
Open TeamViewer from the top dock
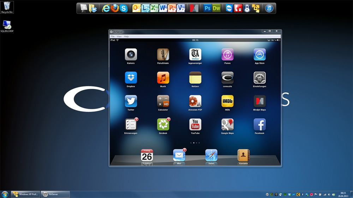229,8
